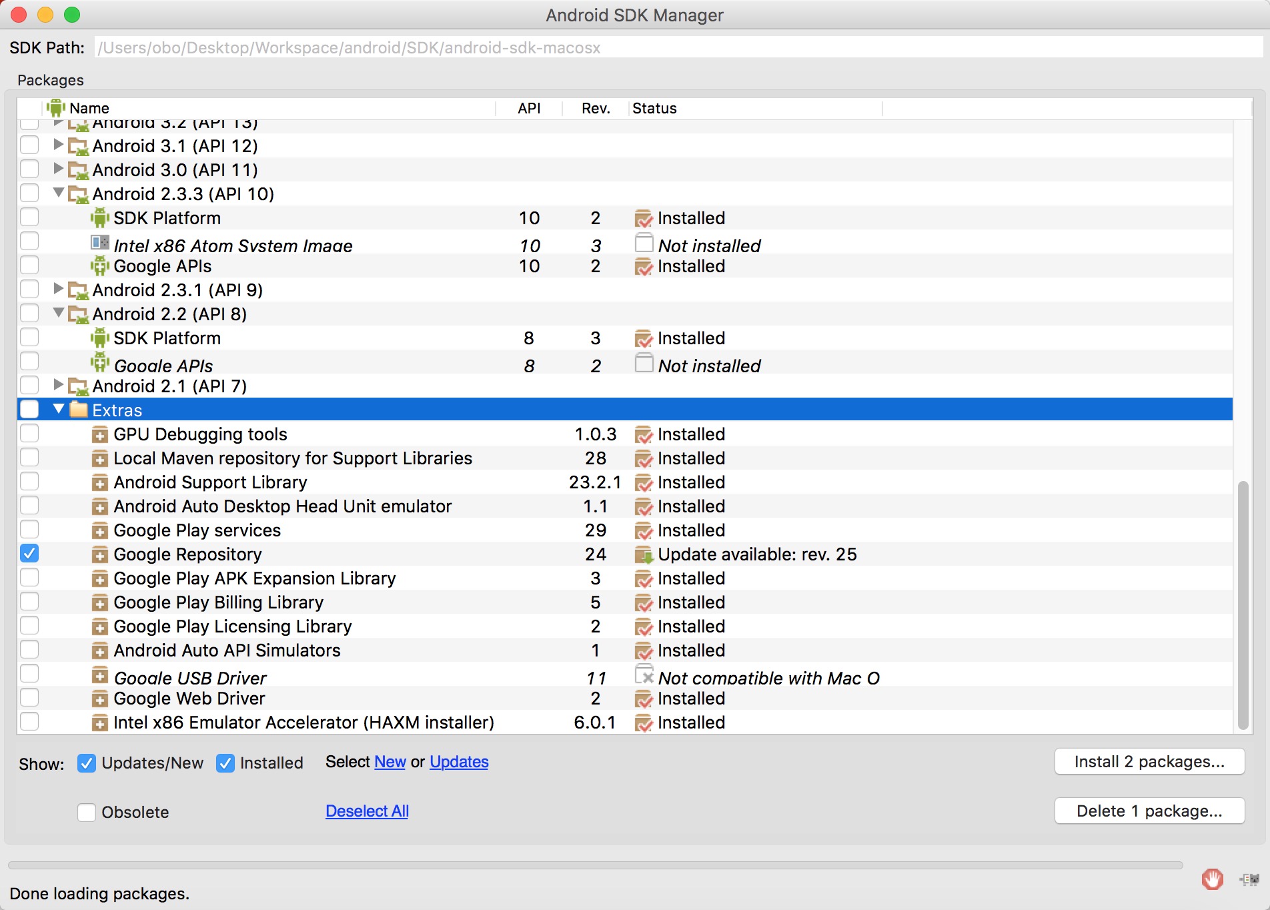1270x910 pixels.
Task: Click Intel HAXM installer package icon
Action: pyautogui.click(x=99, y=723)
